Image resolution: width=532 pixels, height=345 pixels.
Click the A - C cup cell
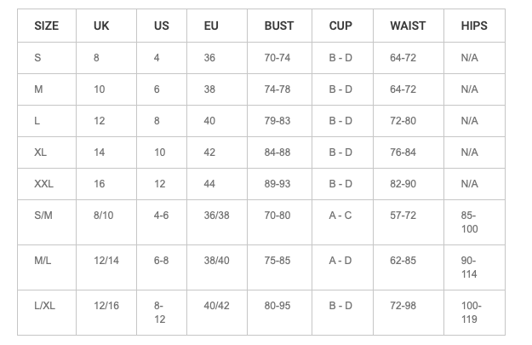coord(340,216)
